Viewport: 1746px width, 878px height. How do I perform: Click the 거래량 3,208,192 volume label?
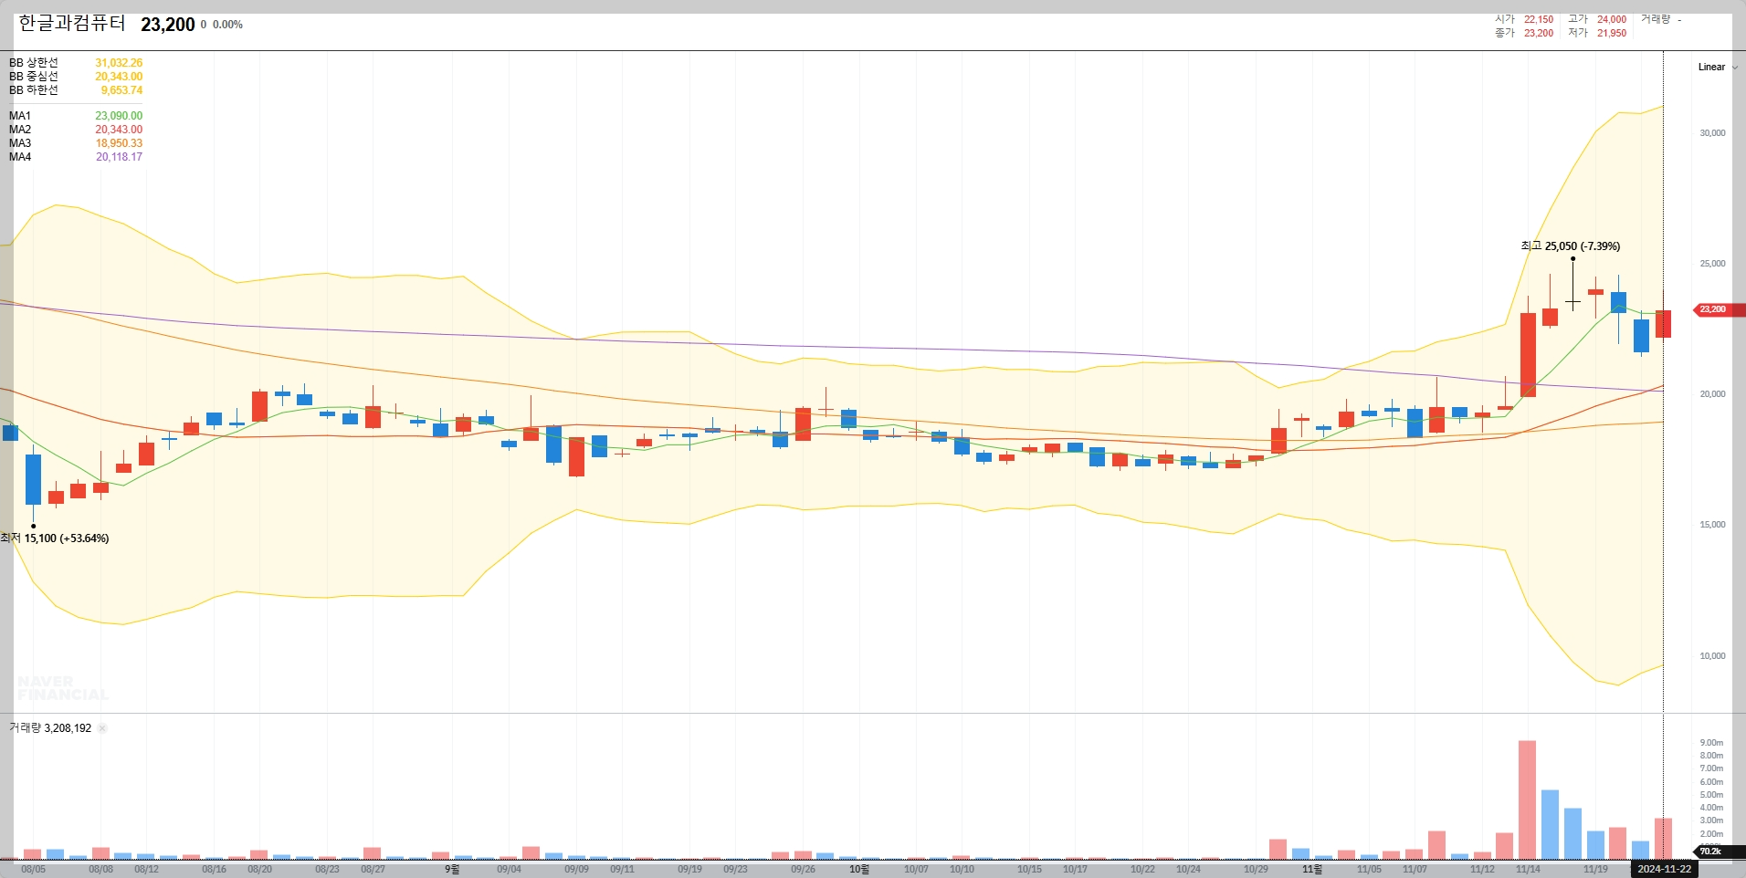[50, 728]
